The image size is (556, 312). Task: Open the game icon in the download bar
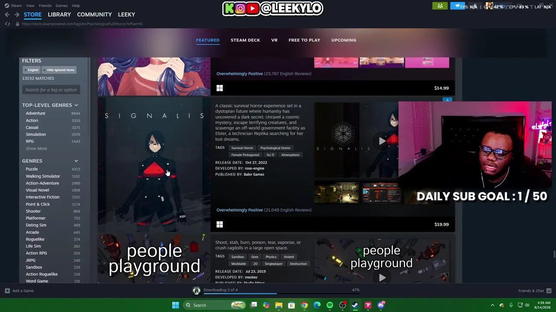(196, 291)
